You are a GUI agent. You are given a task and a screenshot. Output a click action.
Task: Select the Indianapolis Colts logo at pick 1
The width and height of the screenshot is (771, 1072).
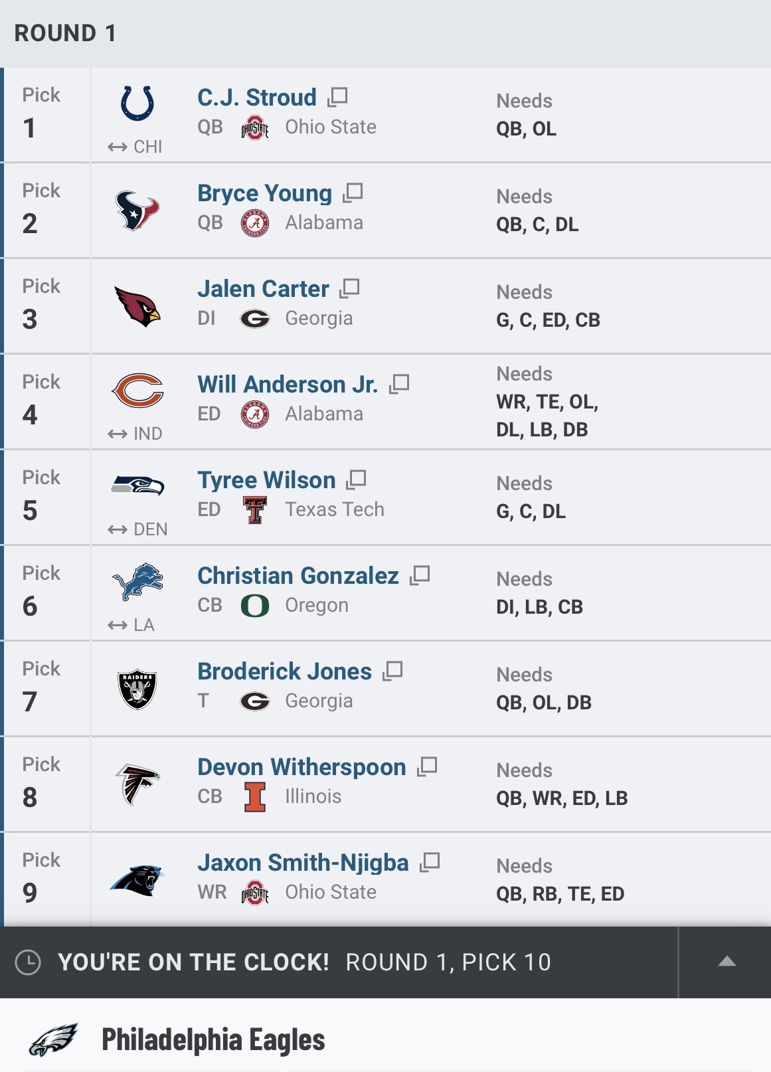[137, 104]
